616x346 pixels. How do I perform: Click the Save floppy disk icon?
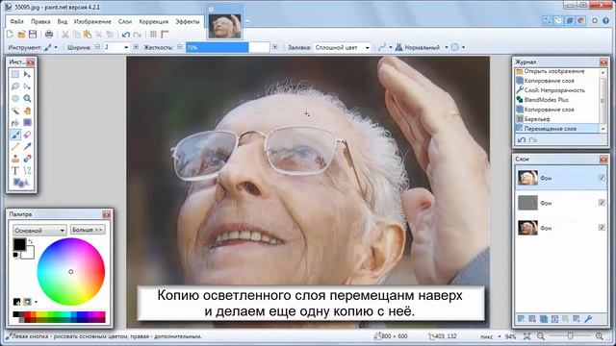pyautogui.click(x=33, y=35)
